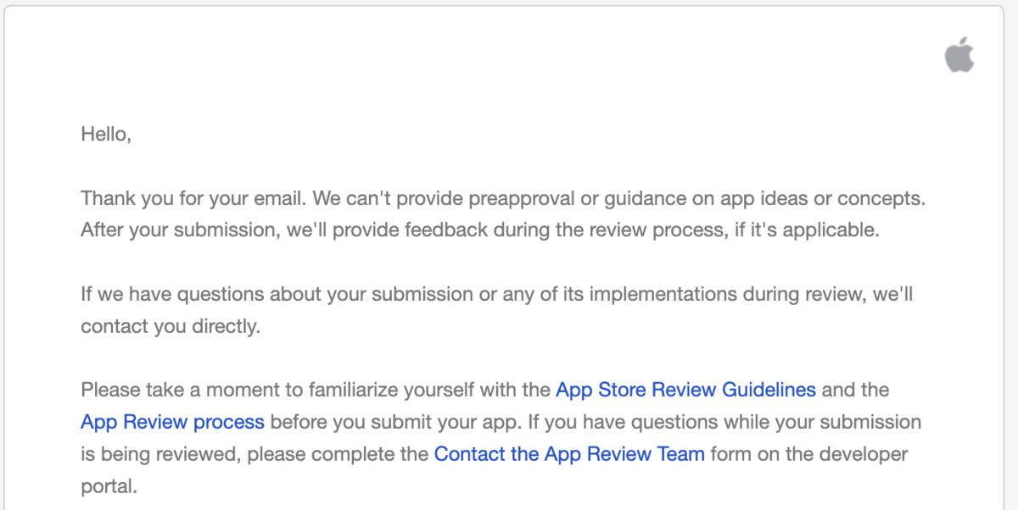
Task: Click the "form on the developer" text
Action: tap(809, 454)
